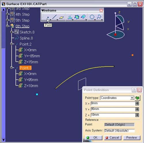The width and height of the screenshot is (144, 143).
Task: Click the lock icon beside Point type
Action: tap(137, 98)
